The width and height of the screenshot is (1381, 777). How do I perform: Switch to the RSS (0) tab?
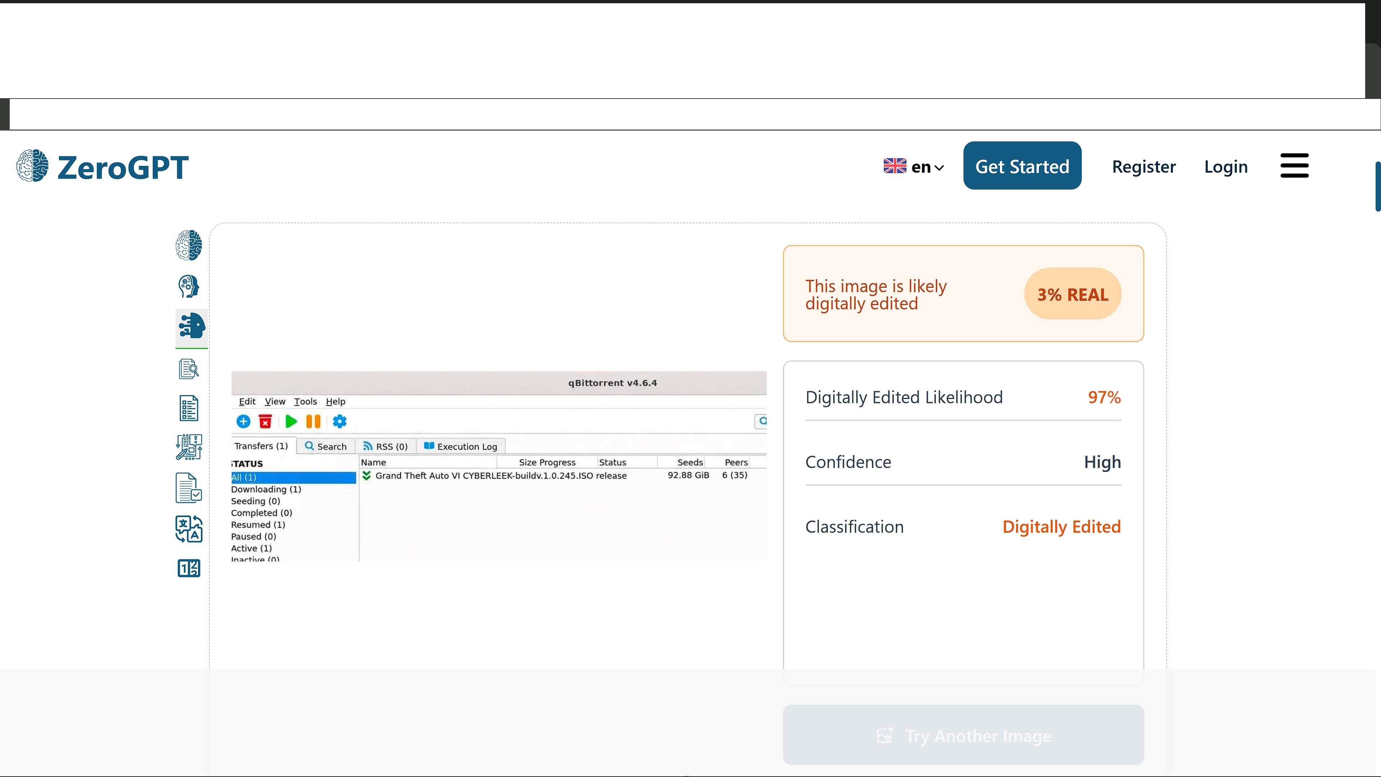[386, 446]
